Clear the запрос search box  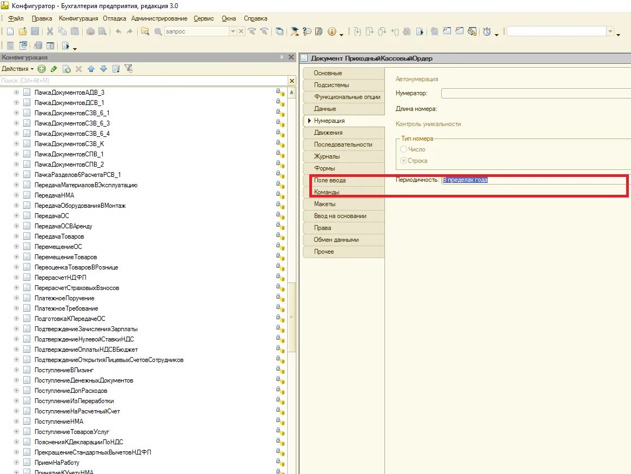coord(241,31)
